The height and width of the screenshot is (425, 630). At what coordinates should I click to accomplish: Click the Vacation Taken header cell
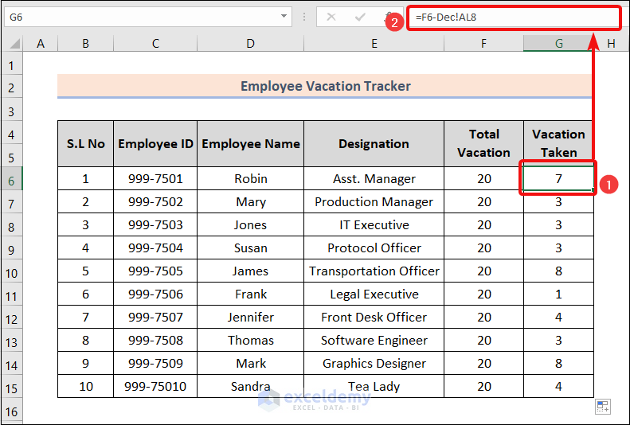coord(558,143)
